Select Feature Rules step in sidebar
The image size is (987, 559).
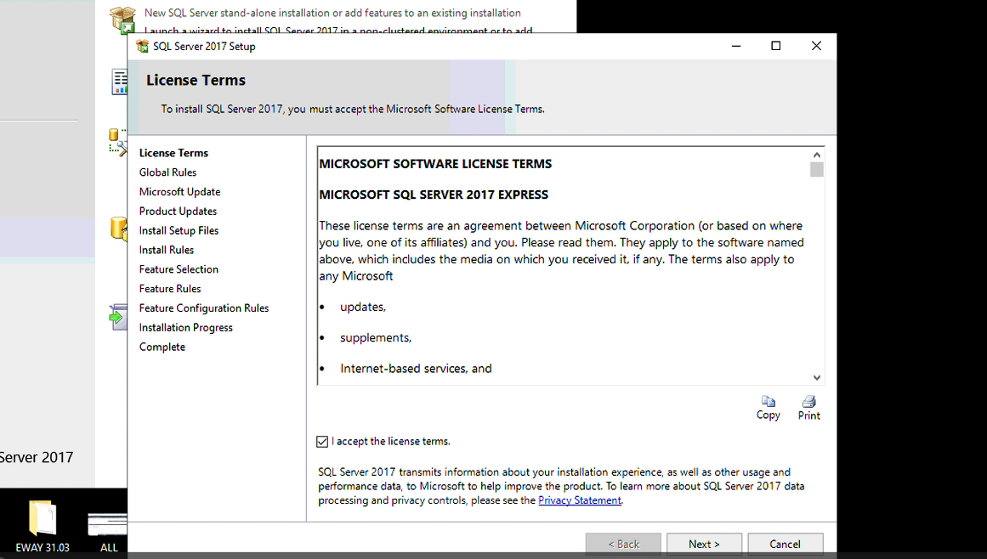pos(170,289)
